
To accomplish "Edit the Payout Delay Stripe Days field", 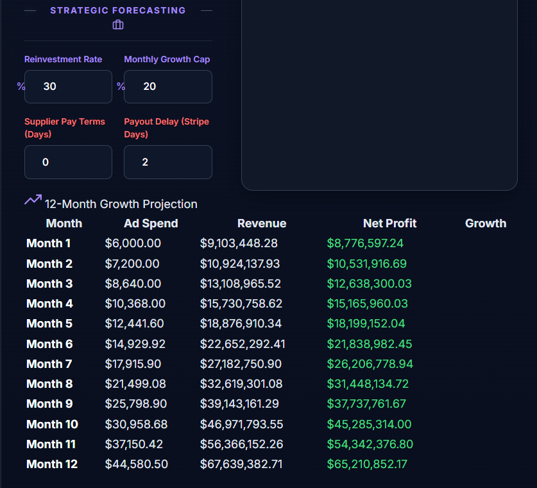I will pos(168,162).
